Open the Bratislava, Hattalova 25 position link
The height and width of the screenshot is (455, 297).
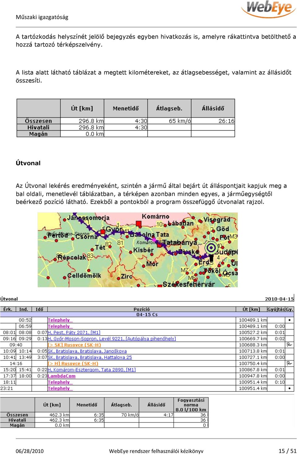point(90,357)
